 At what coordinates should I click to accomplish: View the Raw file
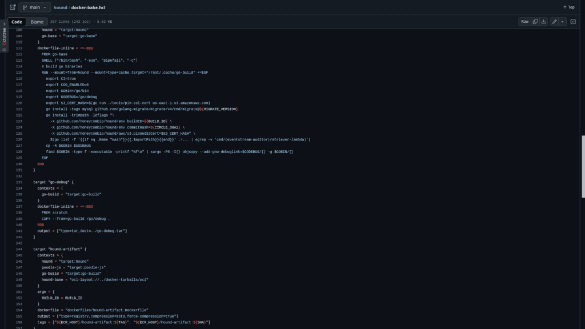pos(524,22)
